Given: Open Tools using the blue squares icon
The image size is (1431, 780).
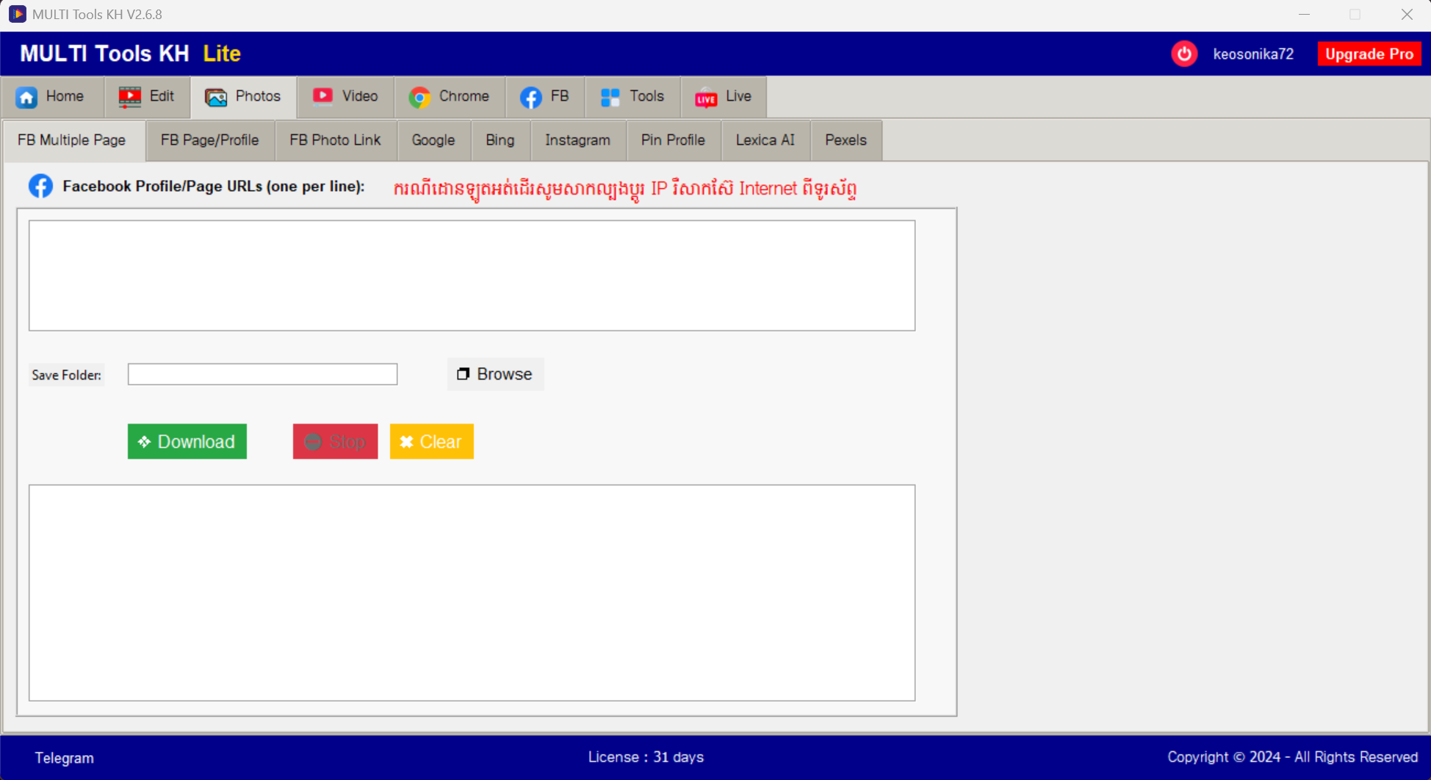Looking at the screenshot, I should [x=609, y=96].
